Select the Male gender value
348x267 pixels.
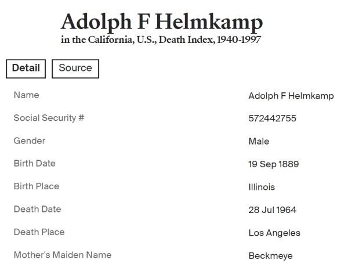tap(259, 141)
